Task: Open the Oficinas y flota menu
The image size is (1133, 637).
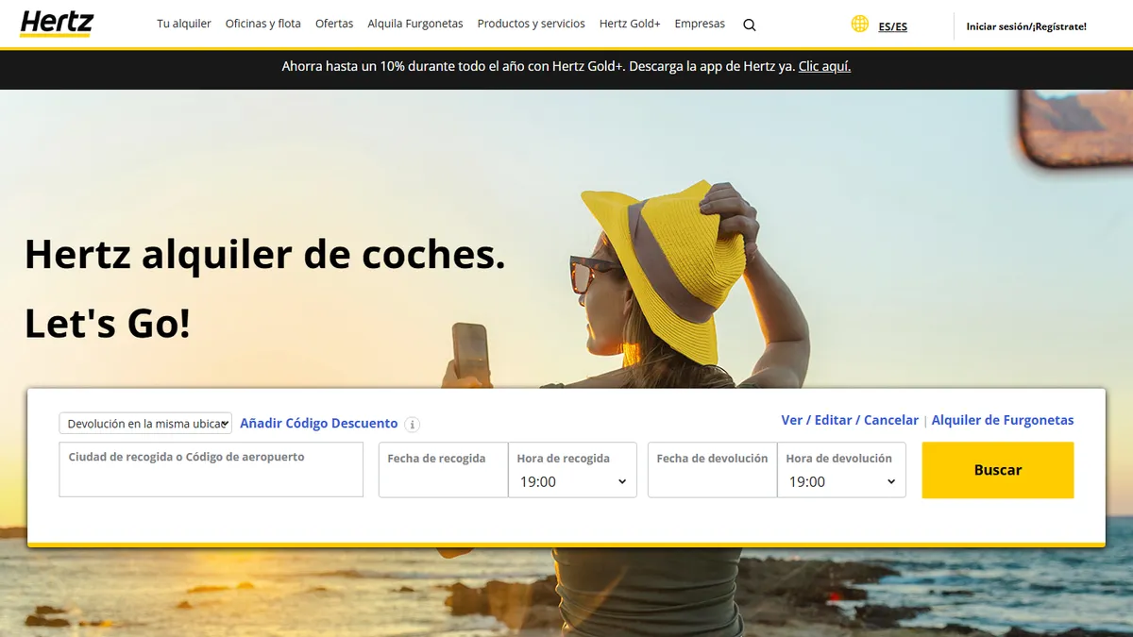Action: pyautogui.click(x=263, y=24)
